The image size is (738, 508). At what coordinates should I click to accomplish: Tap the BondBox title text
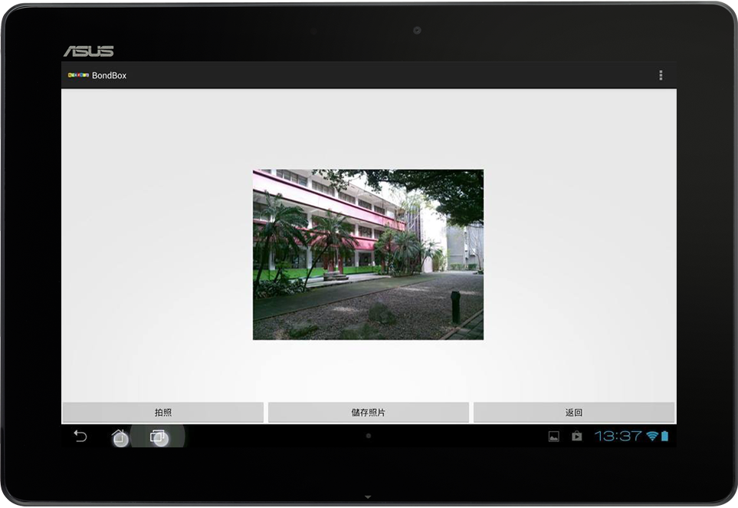coord(109,75)
